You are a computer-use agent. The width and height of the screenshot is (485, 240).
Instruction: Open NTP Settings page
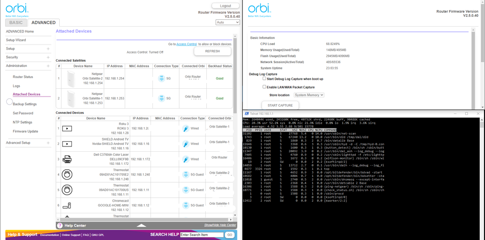(23, 122)
